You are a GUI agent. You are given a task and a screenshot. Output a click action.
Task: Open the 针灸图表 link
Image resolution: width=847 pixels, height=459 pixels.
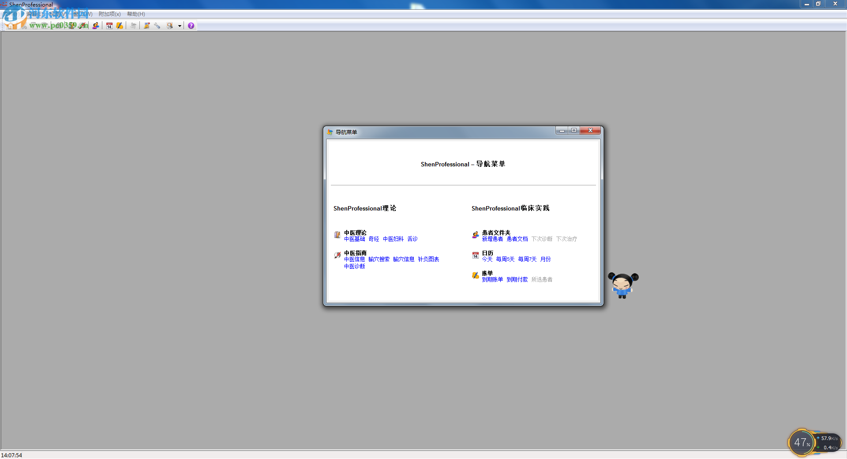coord(429,260)
